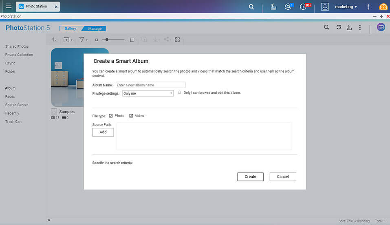Click the Album Name input field
Image resolution: width=390 pixels, height=225 pixels.
point(150,85)
